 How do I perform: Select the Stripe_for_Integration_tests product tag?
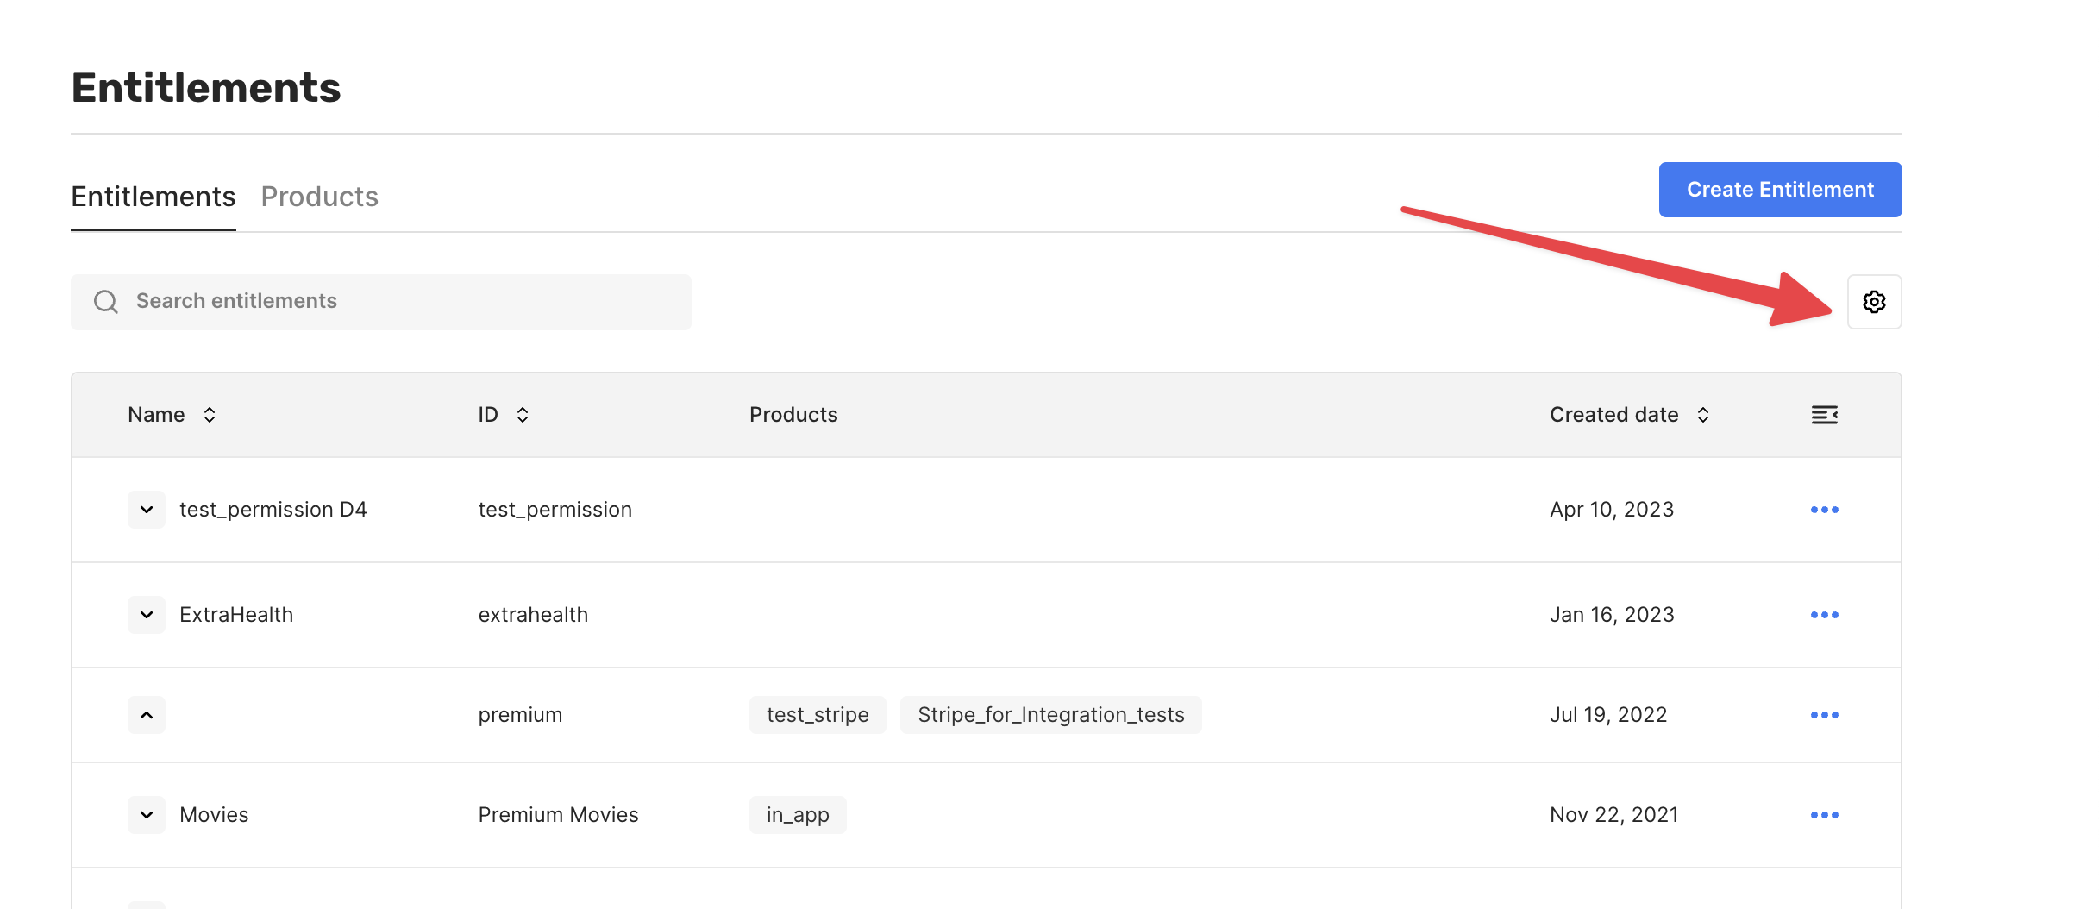click(x=1050, y=715)
